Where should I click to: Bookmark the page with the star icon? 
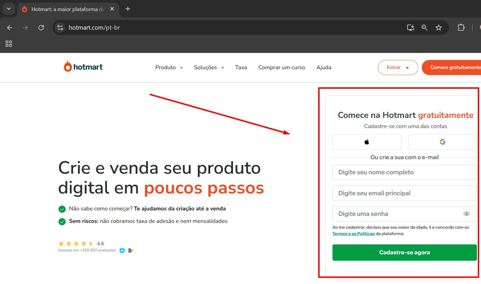click(x=439, y=27)
